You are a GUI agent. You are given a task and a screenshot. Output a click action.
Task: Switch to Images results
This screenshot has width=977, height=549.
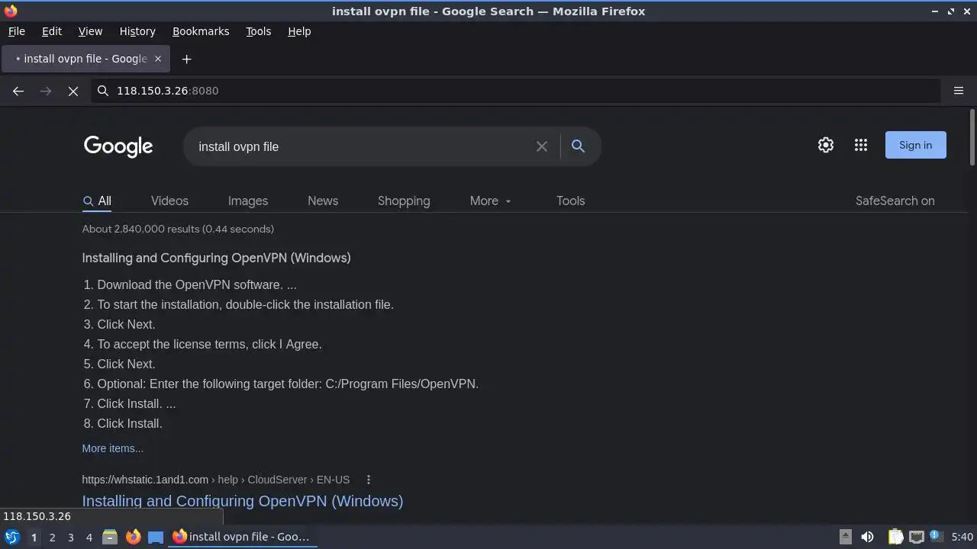point(248,201)
